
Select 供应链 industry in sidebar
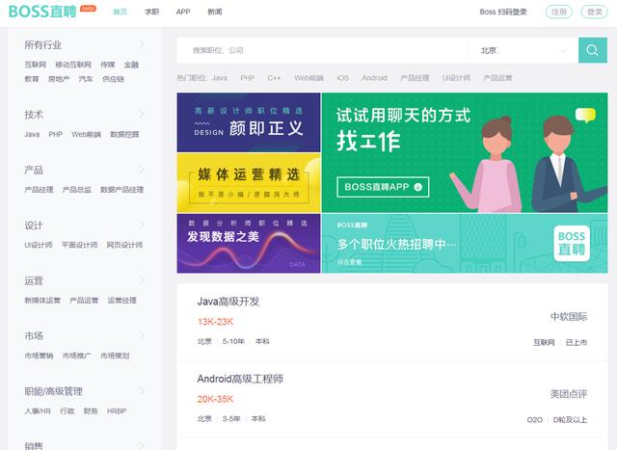[114, 79]
